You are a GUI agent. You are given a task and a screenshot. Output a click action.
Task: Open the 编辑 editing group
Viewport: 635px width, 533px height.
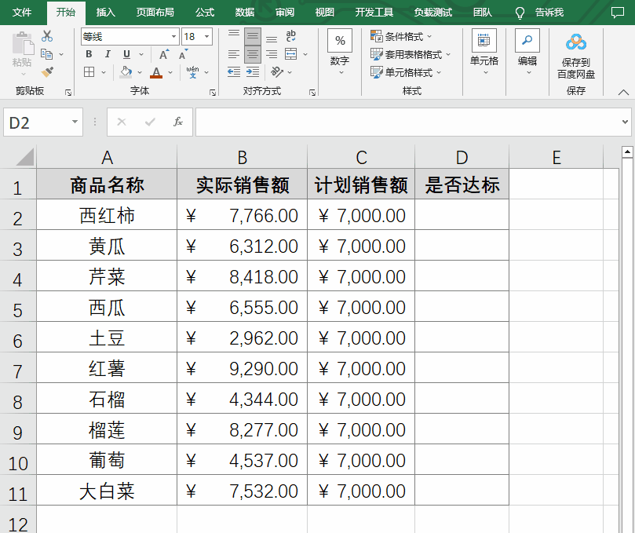[x=527, y=52]
